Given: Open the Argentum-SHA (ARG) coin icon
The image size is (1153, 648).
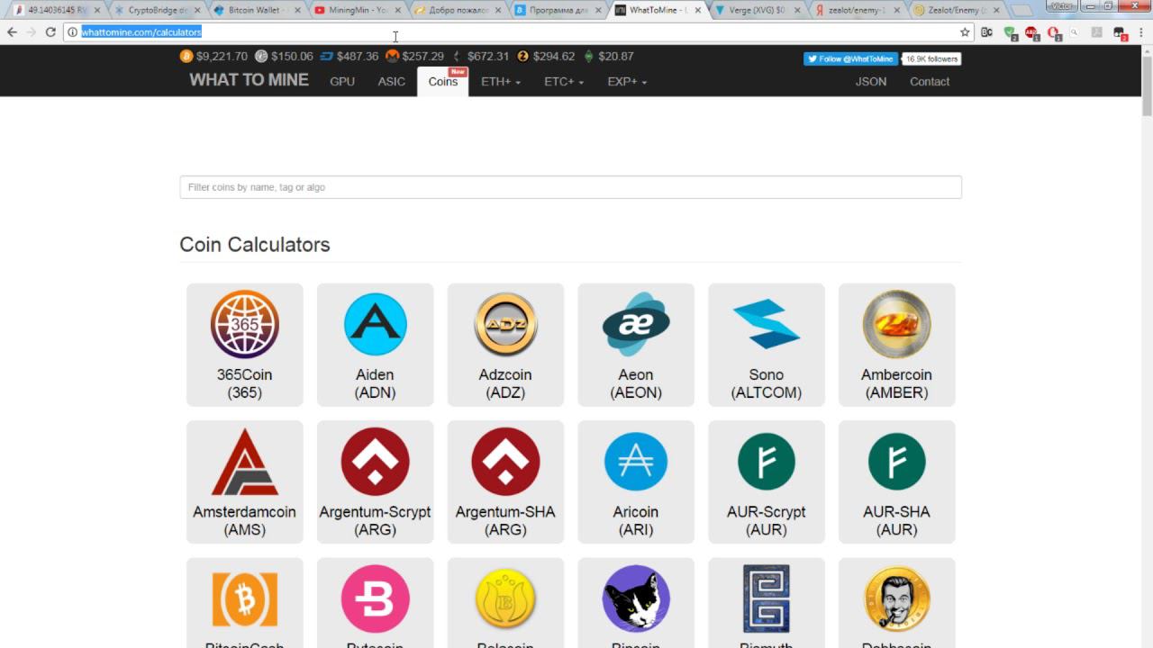Looking at the screenshot, I should coord(505,462).
